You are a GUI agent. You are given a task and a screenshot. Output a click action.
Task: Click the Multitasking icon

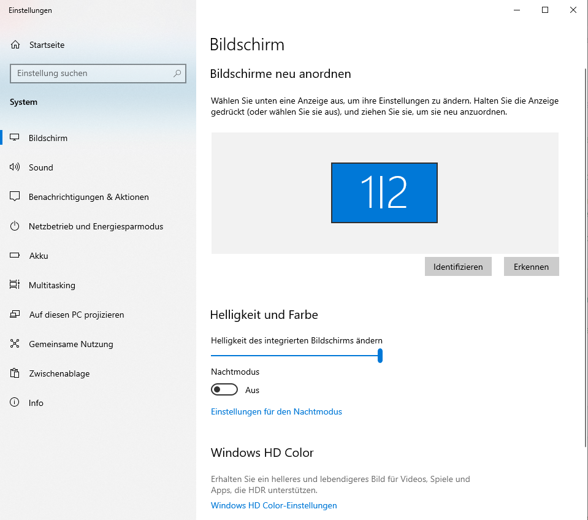tap(15, 285)
